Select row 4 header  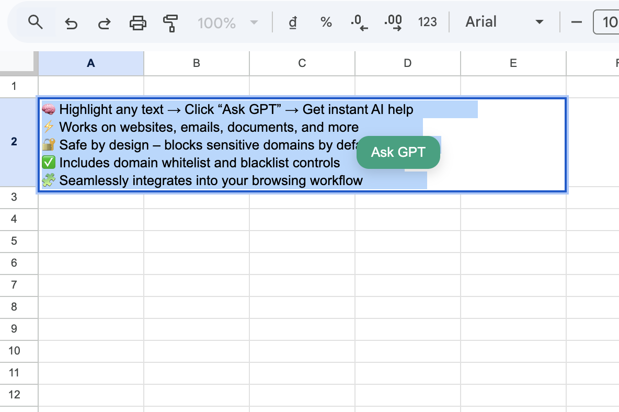18,219
